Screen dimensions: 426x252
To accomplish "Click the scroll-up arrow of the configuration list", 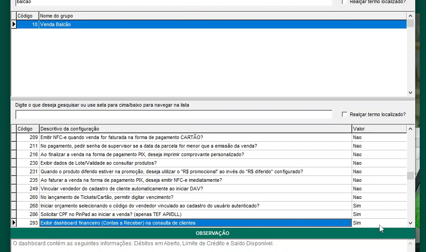I will (410, 129).
